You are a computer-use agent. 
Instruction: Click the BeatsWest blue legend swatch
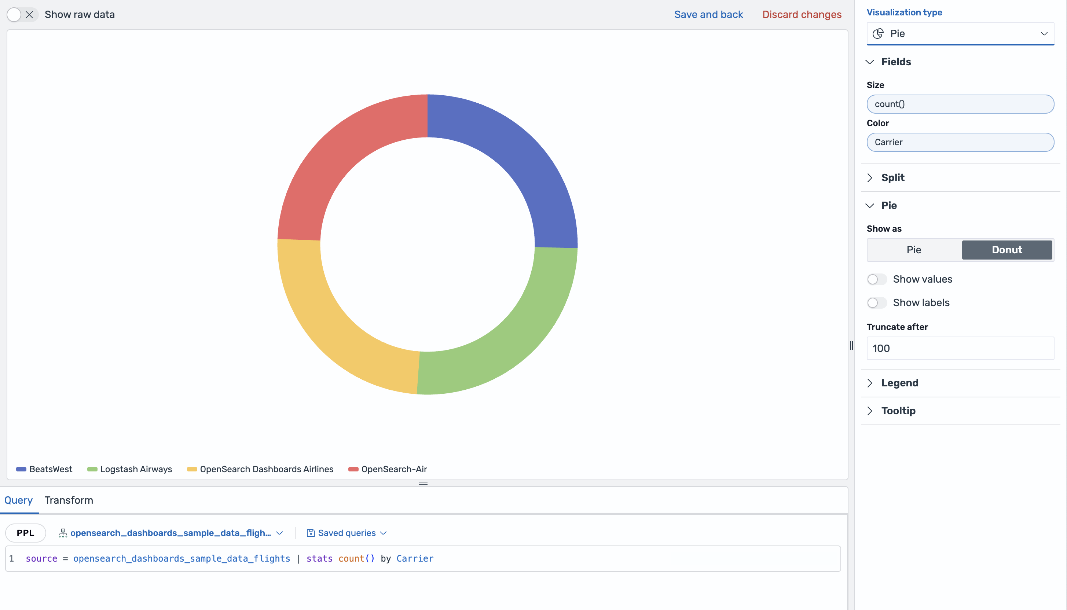pyautogui.click(x=21, y=469)
